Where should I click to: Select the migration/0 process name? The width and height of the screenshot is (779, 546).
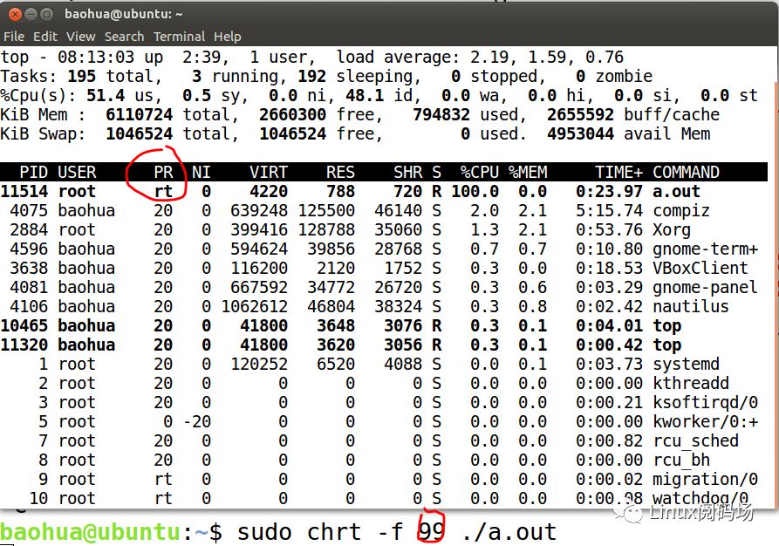tap(706, 479)
